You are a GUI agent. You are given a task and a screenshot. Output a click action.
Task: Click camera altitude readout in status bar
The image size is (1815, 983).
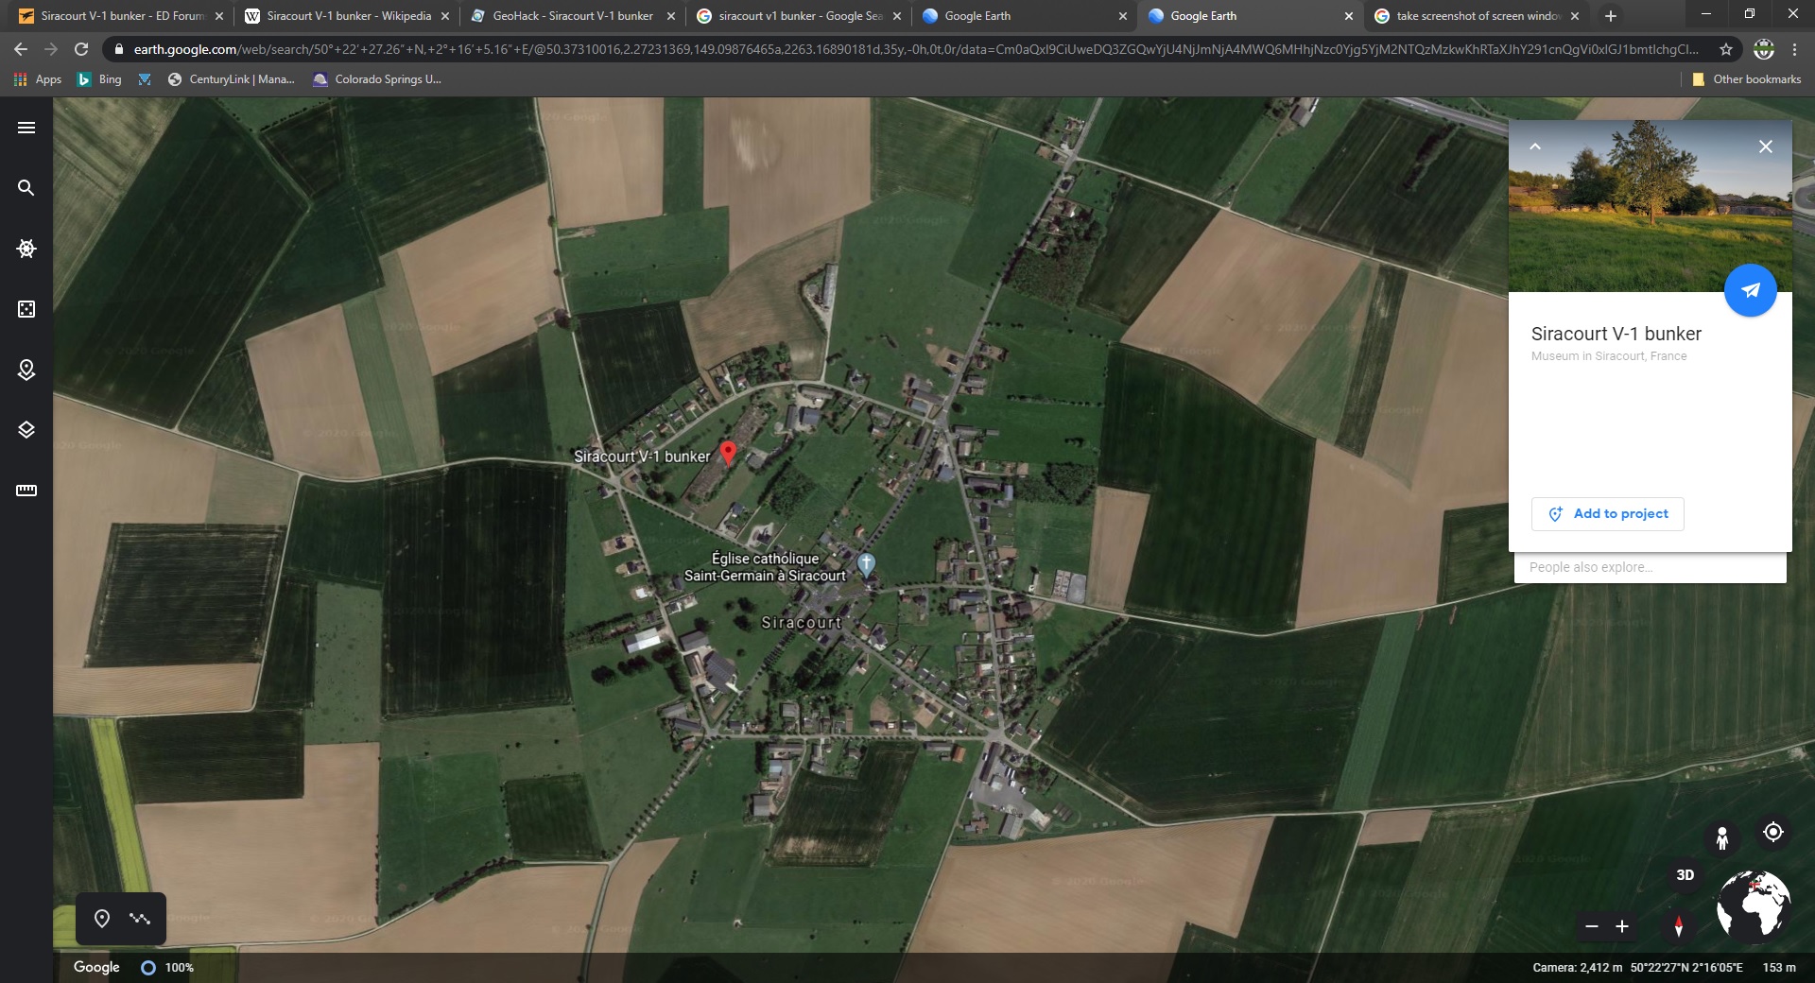pyautogui.click(x=1577, y=968)
